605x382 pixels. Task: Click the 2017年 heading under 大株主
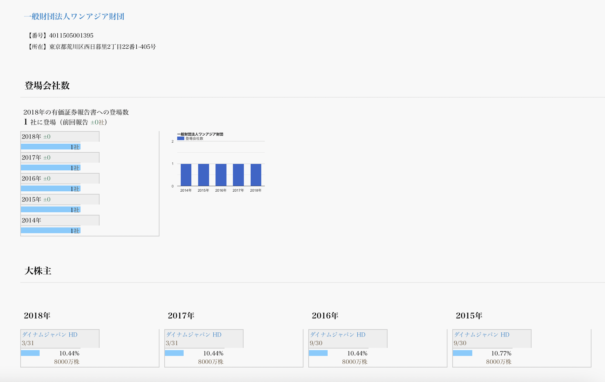coord(181,316)
